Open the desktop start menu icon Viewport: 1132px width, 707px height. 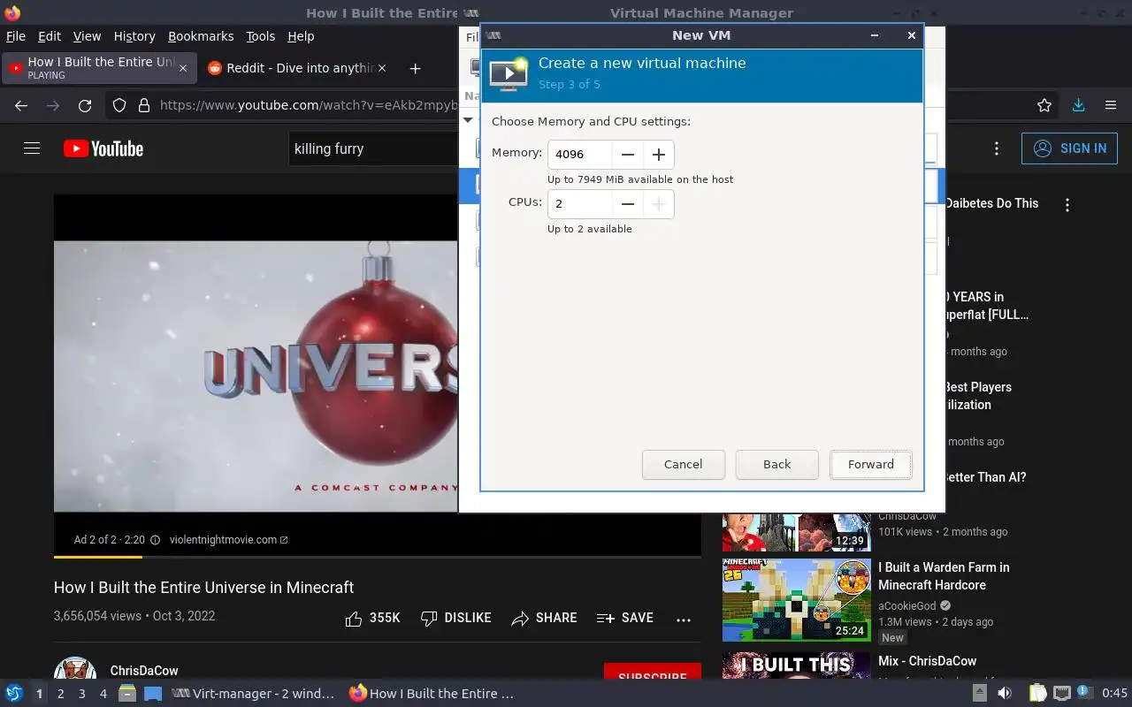(14, 694)
